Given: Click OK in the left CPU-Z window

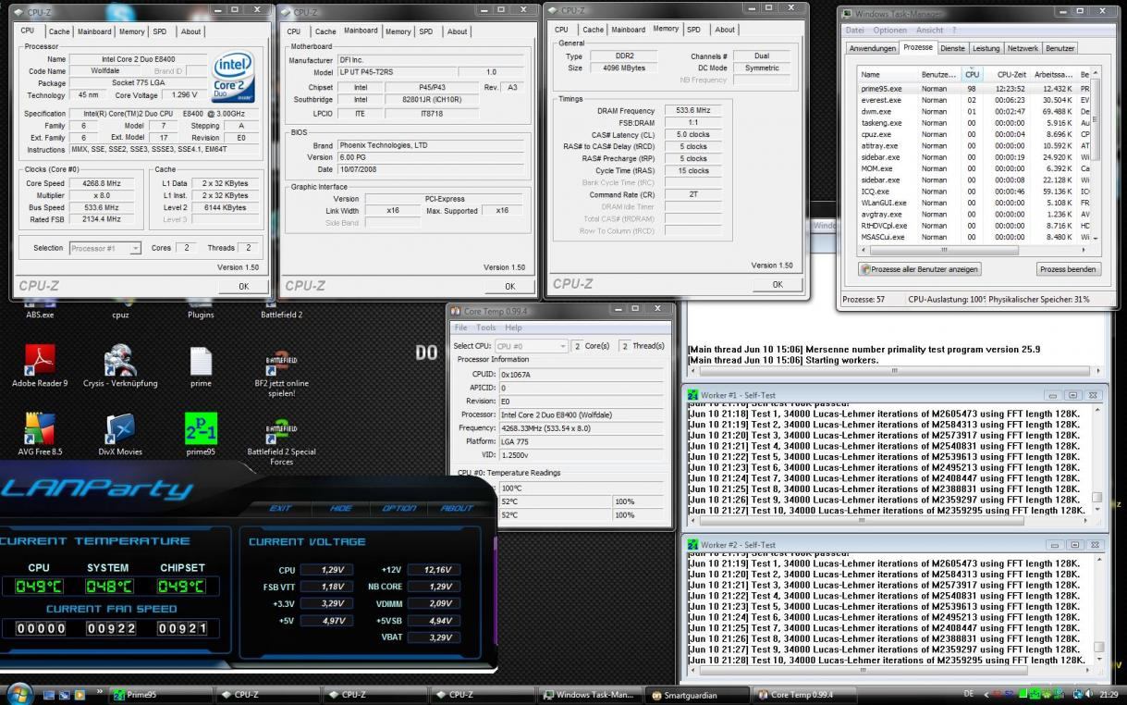Looking at the screenshot, I should click(243, 287).
